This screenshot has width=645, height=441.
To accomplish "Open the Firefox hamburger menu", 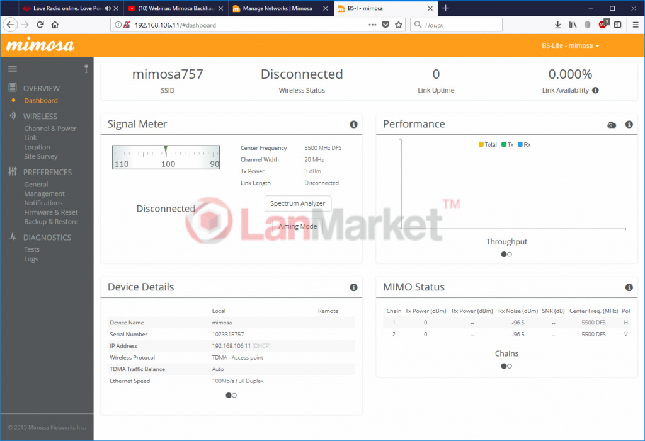I will point(634,25).
